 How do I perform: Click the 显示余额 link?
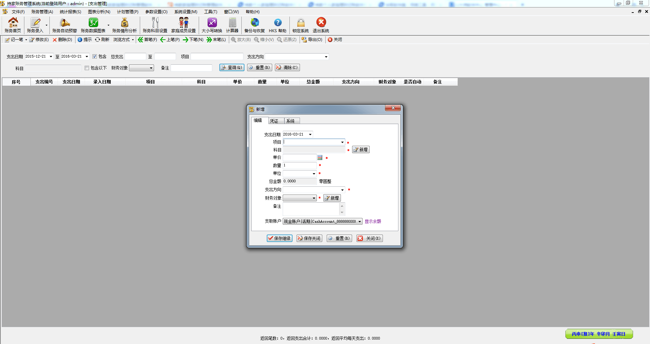[373, 222]
